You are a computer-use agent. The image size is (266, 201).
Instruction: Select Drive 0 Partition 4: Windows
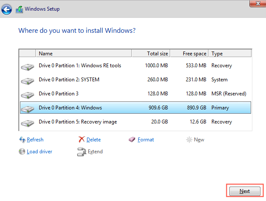pyautogui.click(x=70, y=108)
